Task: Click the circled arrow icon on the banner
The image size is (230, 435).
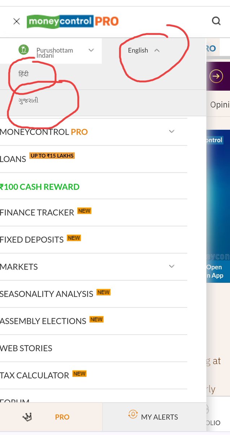Action: click(216, 76)
